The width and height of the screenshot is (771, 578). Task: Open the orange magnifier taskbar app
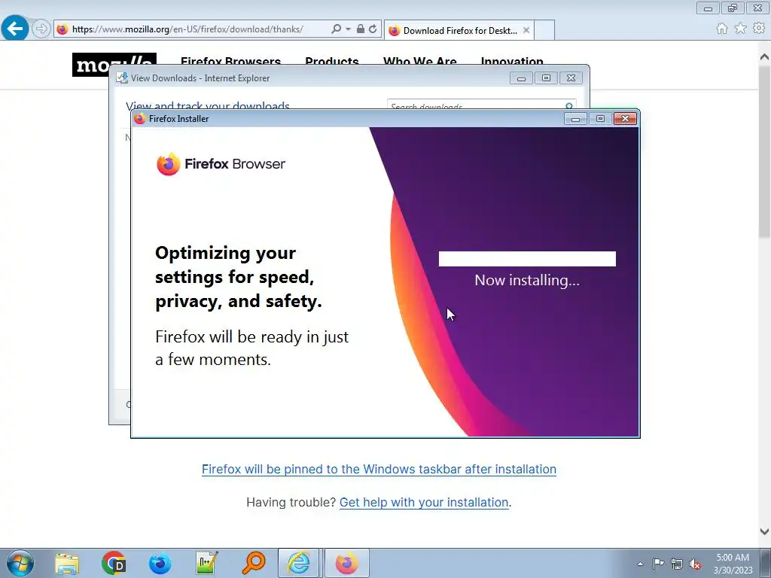click(x=254, y=563)
